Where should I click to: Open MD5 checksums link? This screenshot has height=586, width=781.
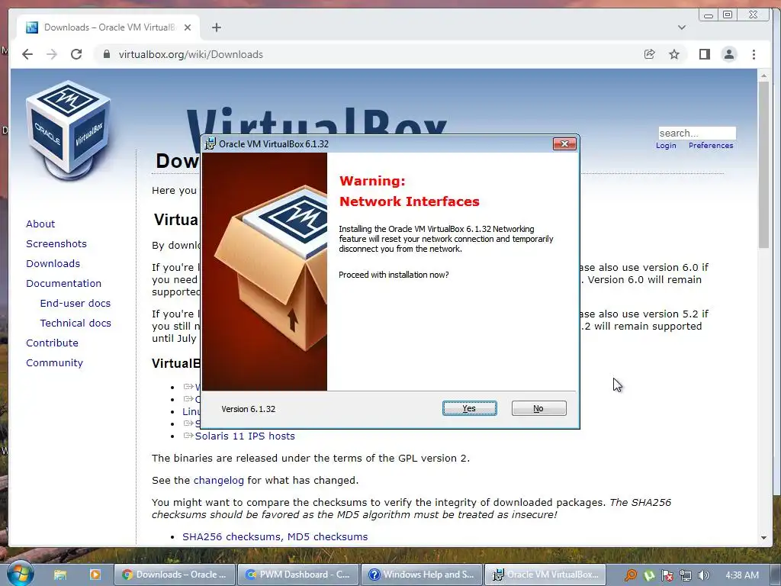coord(328,536)
